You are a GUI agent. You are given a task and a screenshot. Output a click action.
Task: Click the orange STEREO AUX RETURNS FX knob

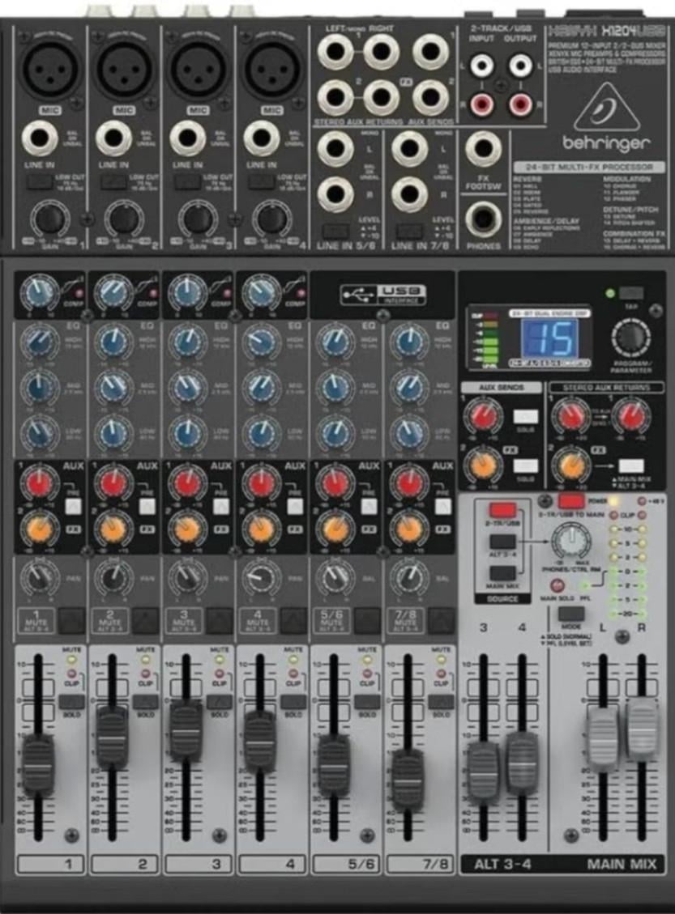(570, 466)
